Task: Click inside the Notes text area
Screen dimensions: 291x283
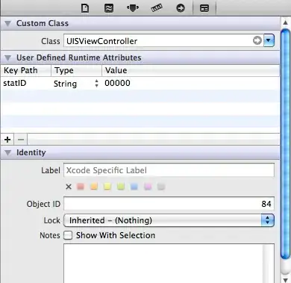Action: coord(169,264)
